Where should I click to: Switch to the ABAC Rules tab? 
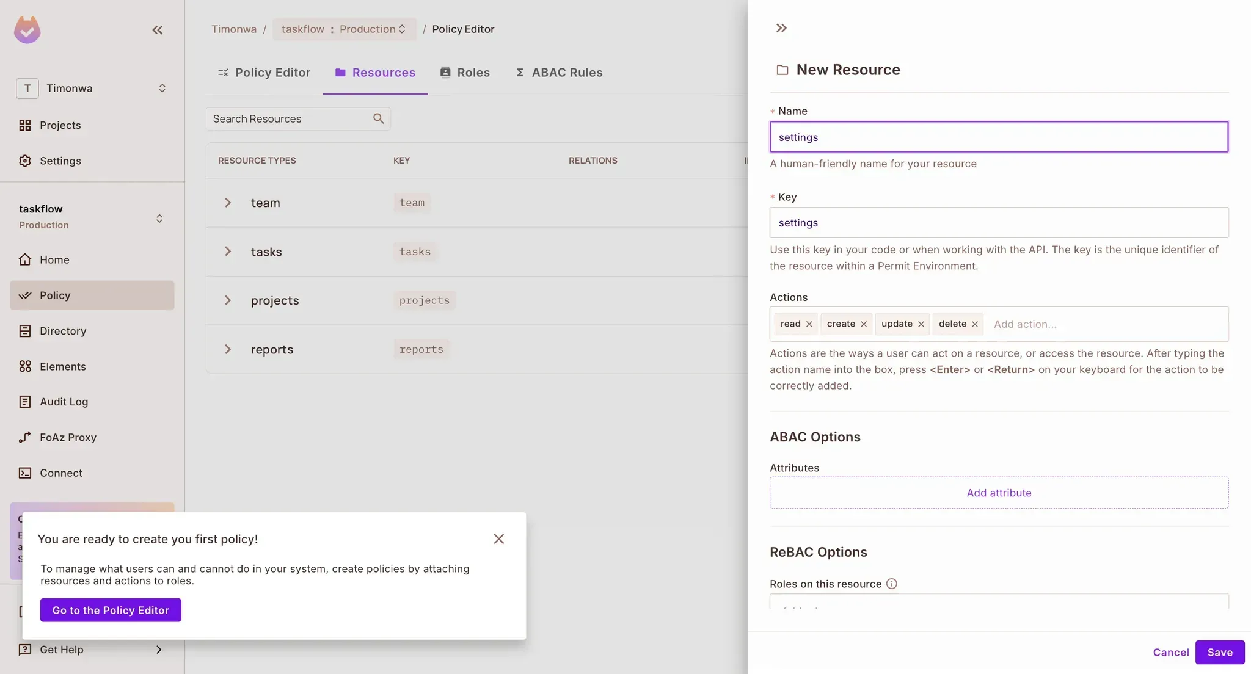pyautogui.click(x=559, y=73)
